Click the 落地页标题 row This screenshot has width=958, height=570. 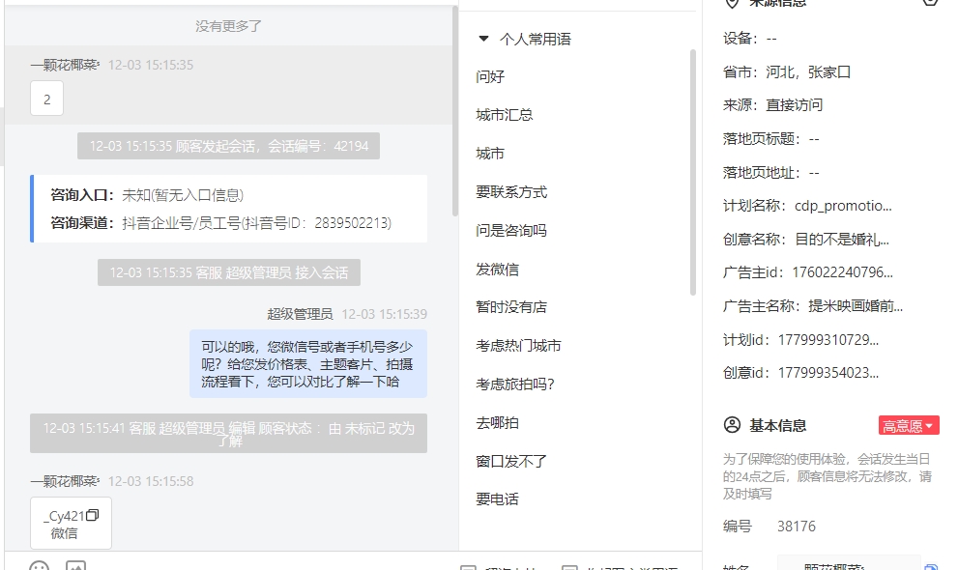pos(771,139)
